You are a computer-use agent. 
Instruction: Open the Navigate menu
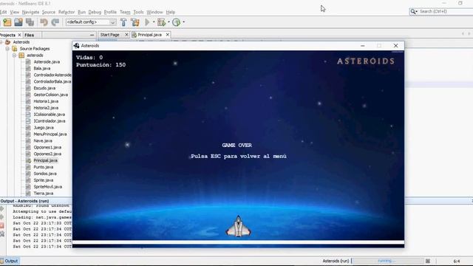point(30,12)
